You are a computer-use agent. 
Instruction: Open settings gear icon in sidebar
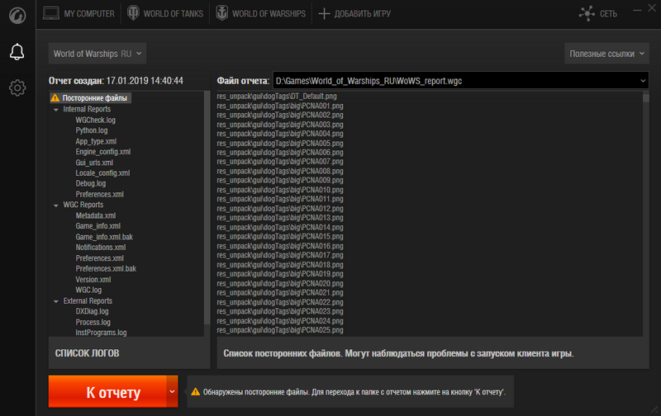(x=17, y=87)
